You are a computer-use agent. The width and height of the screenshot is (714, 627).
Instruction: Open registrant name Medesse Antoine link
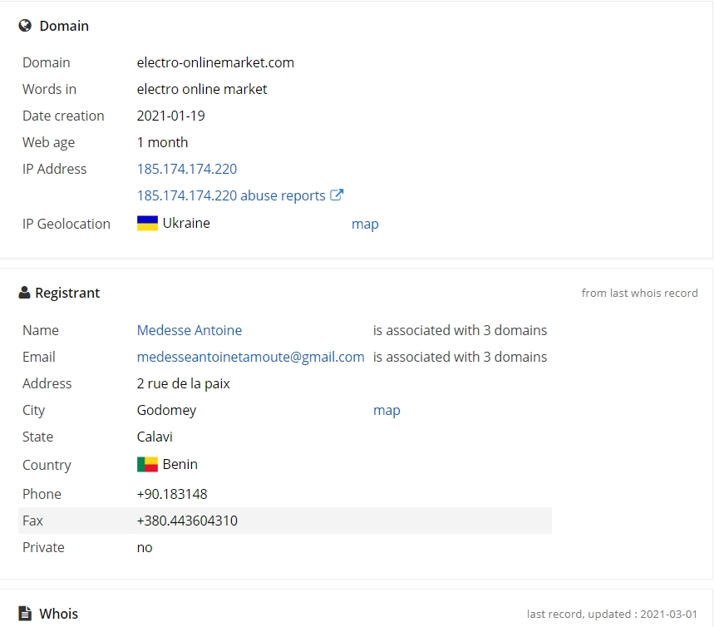(190, 330)
